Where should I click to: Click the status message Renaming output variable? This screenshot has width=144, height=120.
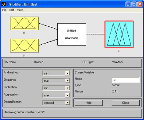point(24,112)
